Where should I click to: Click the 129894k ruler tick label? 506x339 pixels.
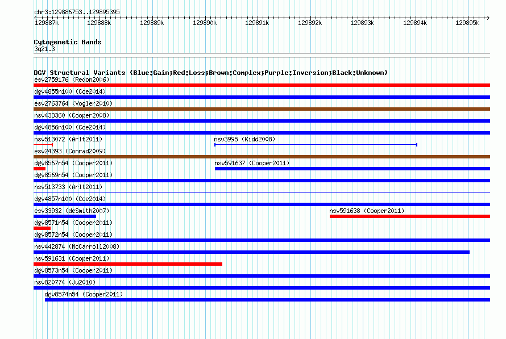click(x=415, y=23)
